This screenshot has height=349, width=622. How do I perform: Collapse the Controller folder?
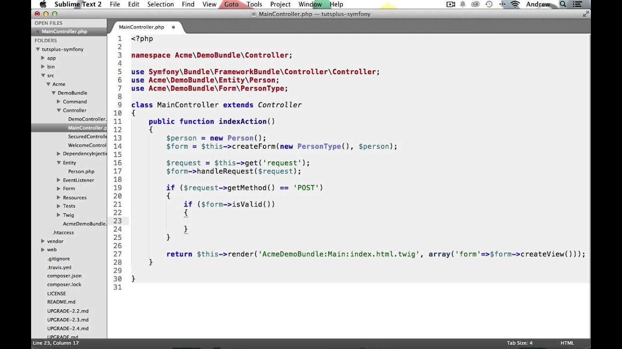[x=58, y=111]
